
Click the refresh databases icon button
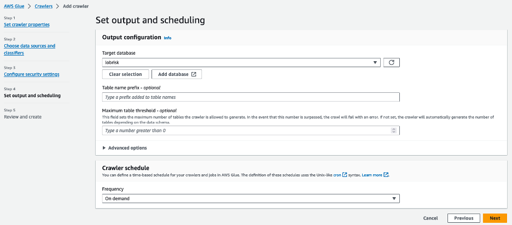391,63
